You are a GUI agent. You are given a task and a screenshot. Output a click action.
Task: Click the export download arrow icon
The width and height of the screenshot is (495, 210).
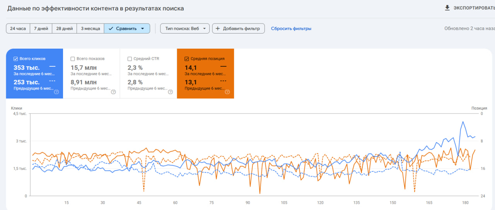coord(447,8)
